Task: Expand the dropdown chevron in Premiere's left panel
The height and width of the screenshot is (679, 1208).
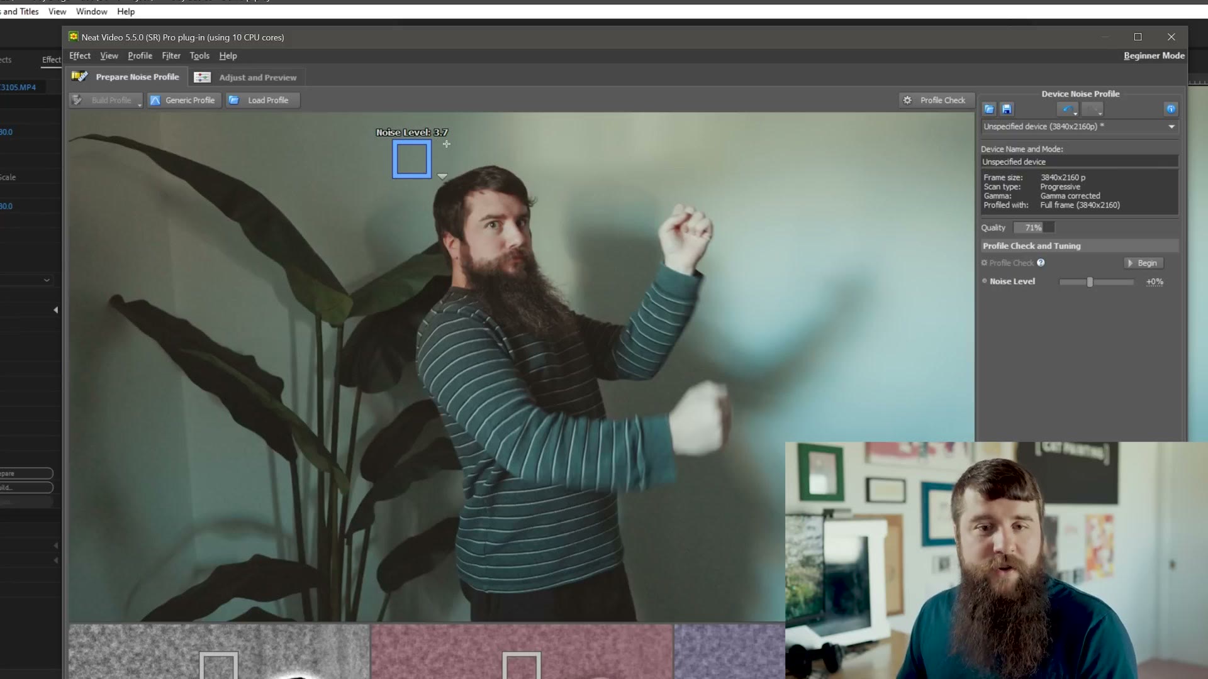Action: (47, 280)
